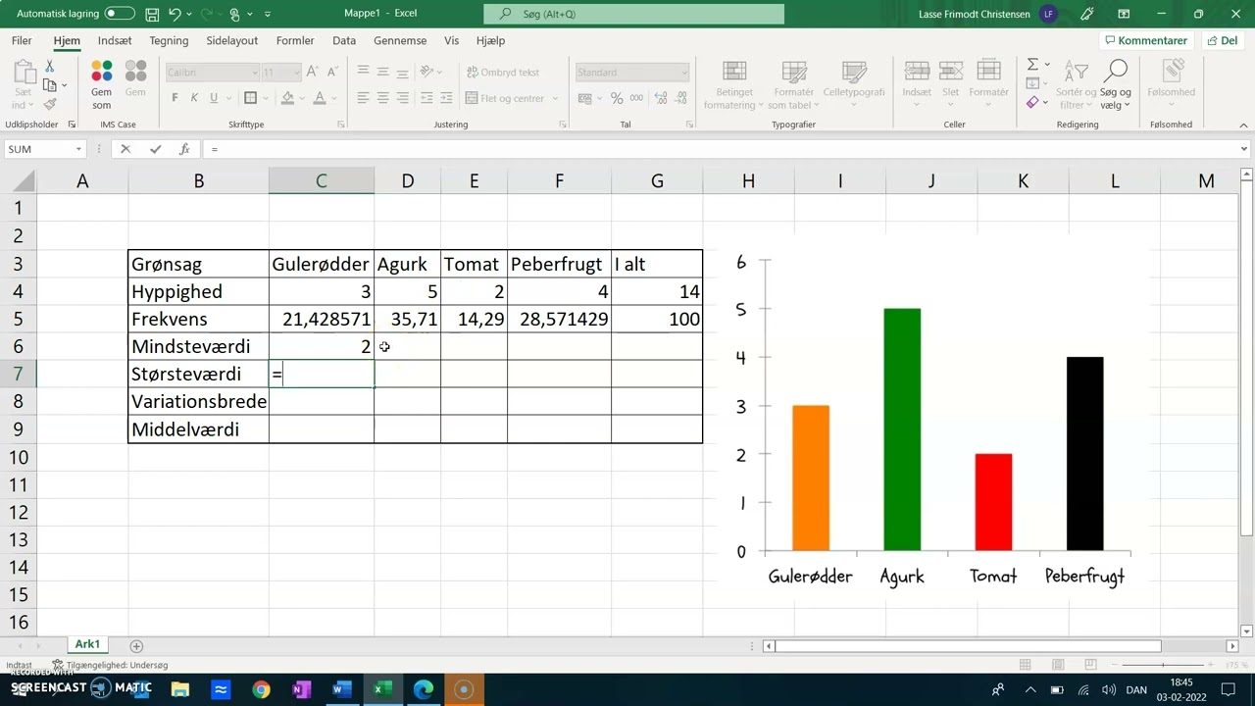Open File Explorer from the taskbar

point(180,689)
